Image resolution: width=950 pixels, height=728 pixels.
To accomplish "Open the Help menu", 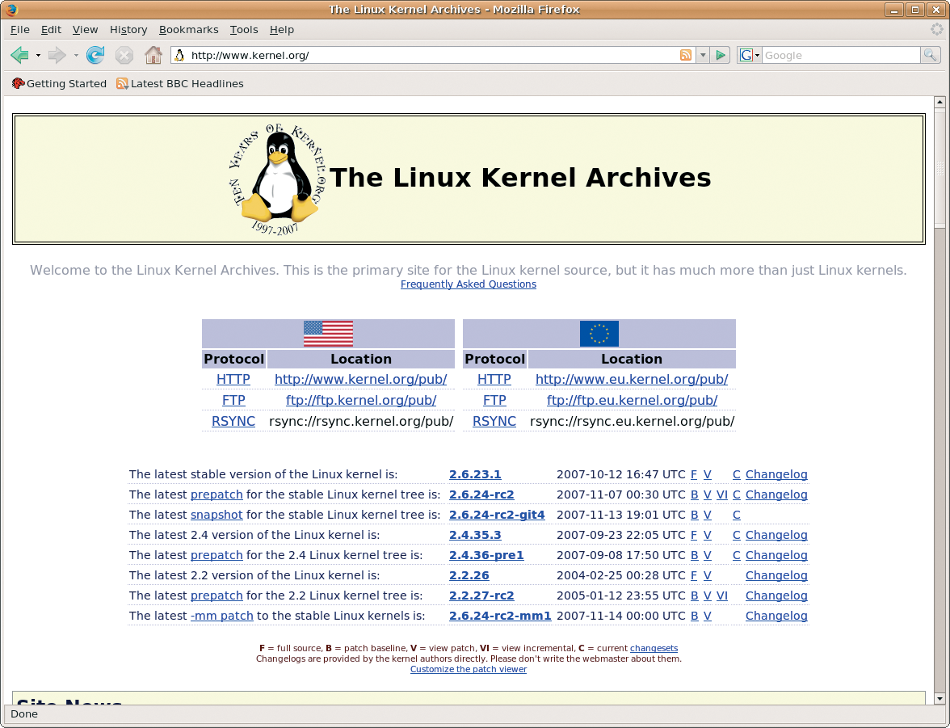I will 282,29.
